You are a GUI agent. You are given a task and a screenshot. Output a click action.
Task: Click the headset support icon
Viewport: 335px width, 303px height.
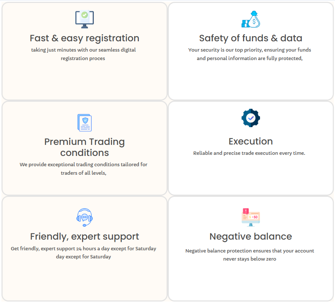pyautogui.click(x=85, y=217)
